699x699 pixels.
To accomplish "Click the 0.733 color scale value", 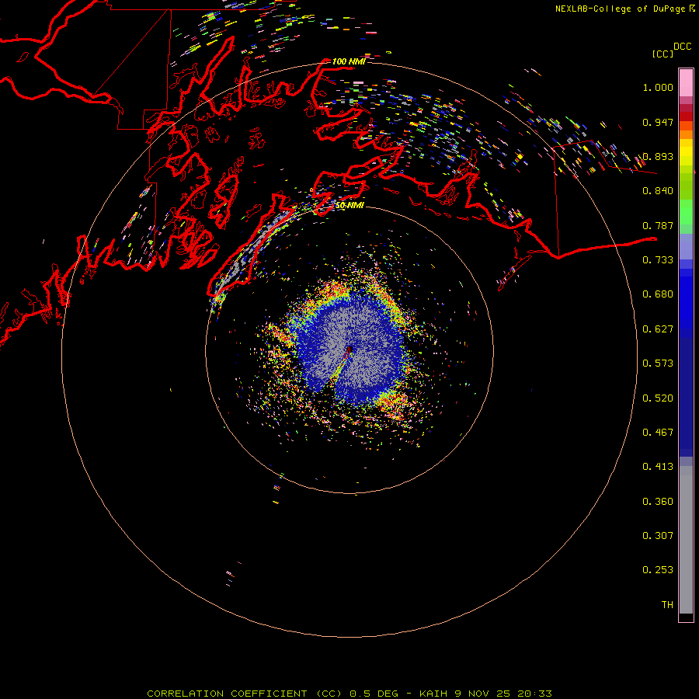I will click(658, 260).
